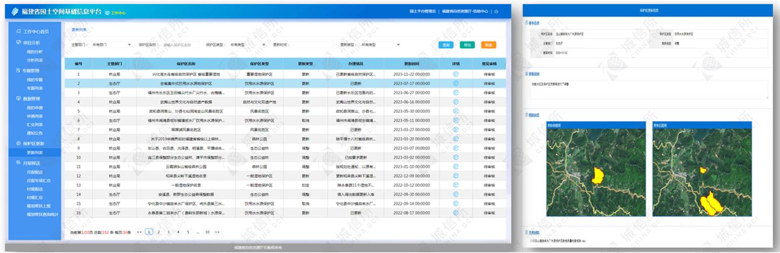Screen dimensions: 780x253
Task: Click the platform logo icon in header
Action: (15, 11)
